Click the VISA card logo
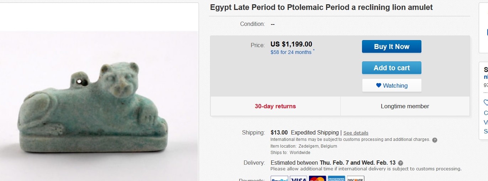488x181 pixels. tap(298, 179)
